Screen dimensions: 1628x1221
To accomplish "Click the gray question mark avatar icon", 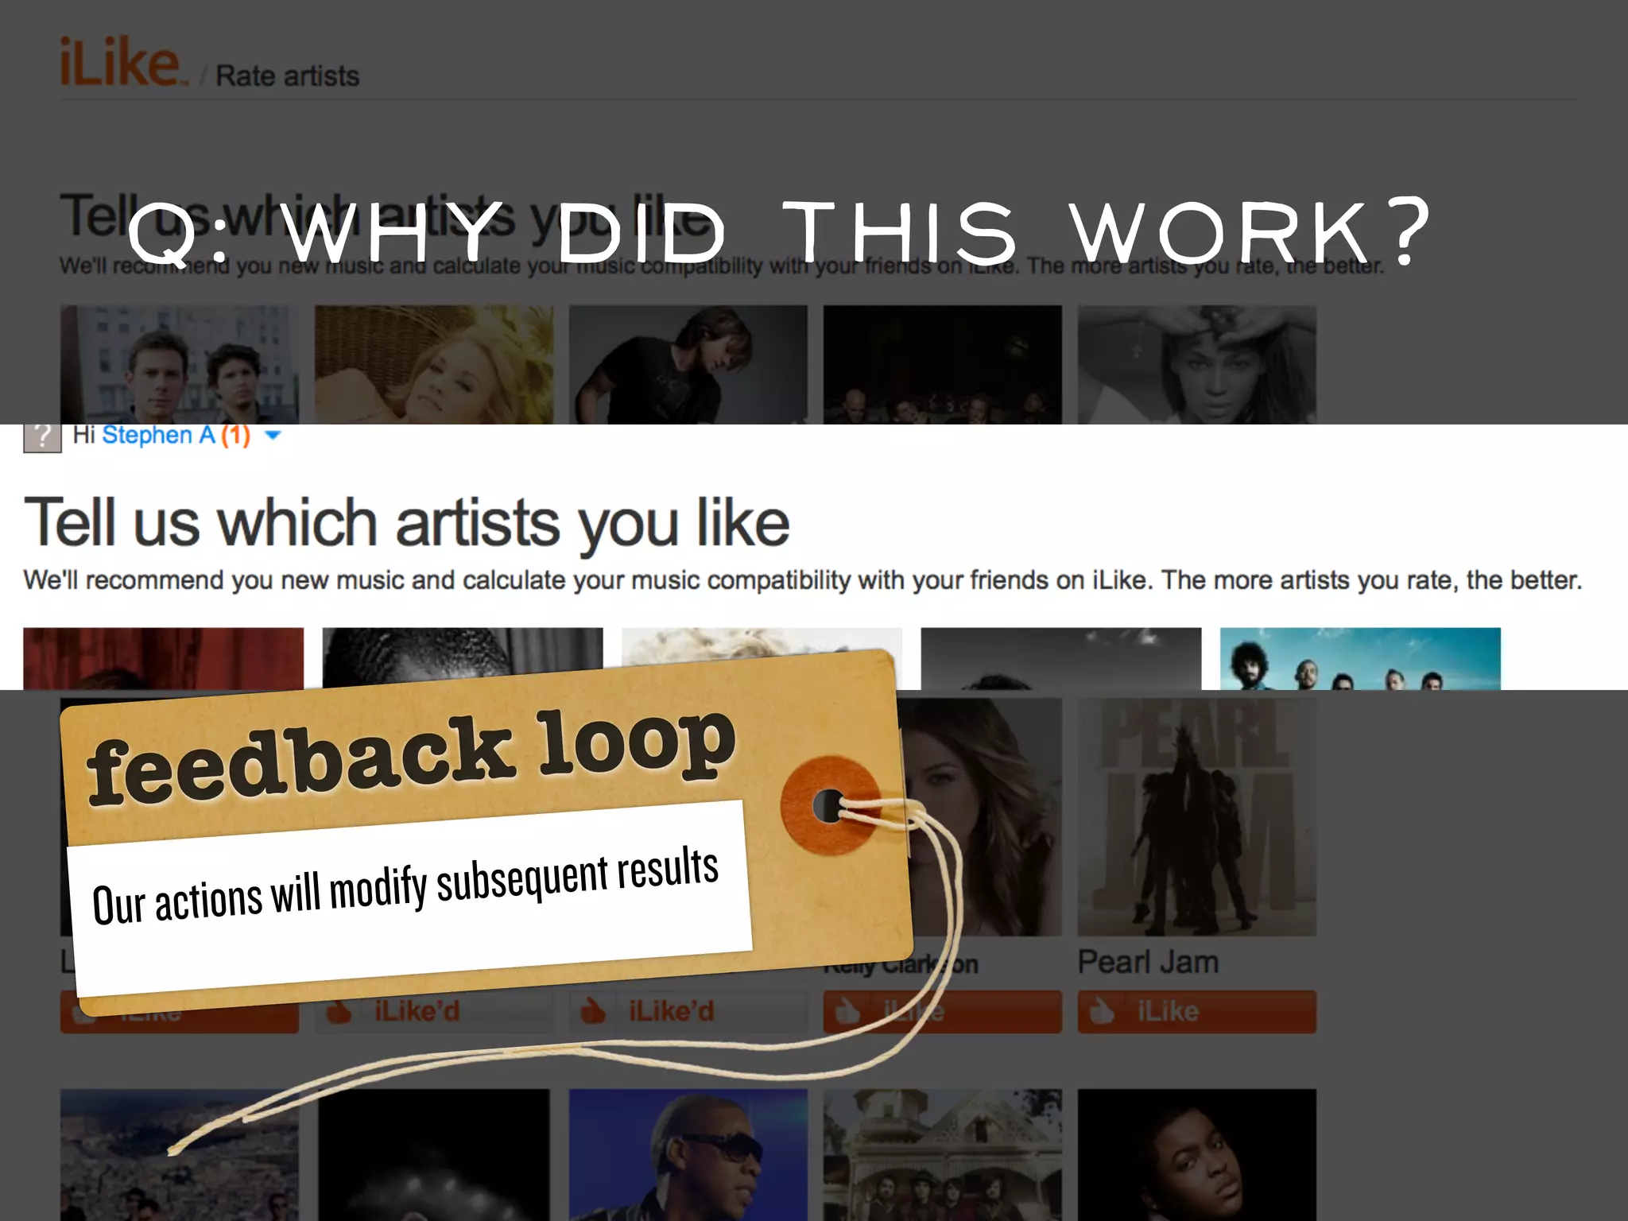I will pos(42,438).
